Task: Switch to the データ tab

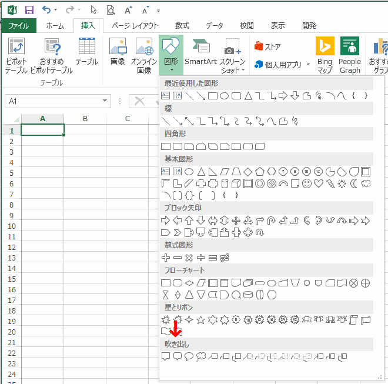Action: (x=215, y=25)
